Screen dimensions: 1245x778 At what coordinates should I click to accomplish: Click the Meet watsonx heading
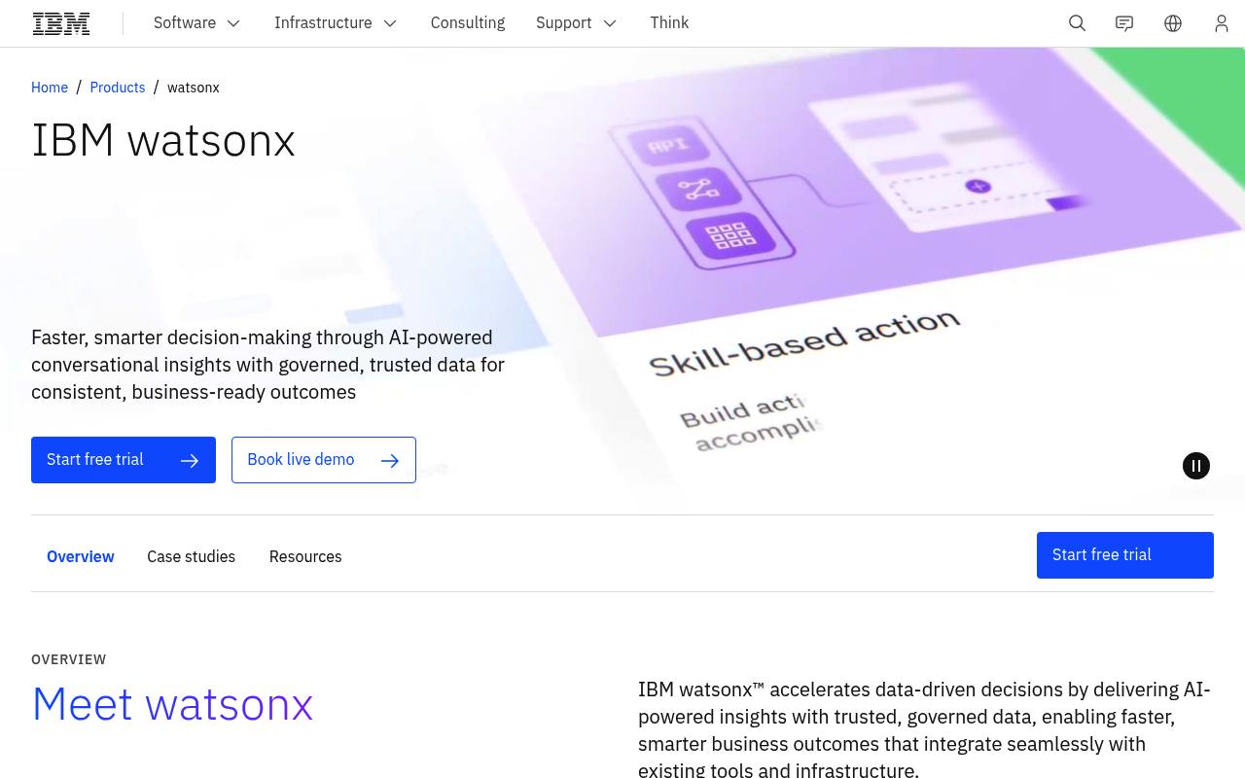point(172,704)
